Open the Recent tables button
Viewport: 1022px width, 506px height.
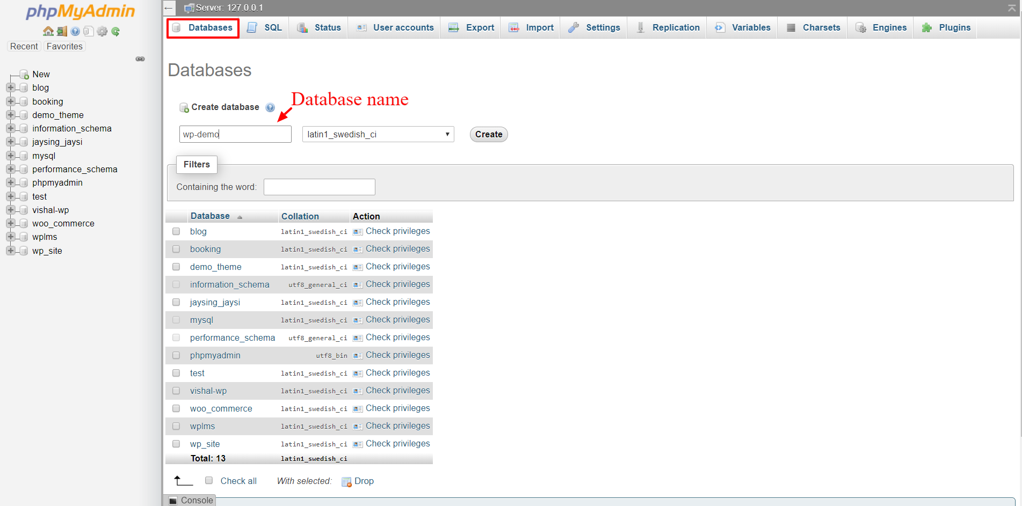click(x=24, y=46)
